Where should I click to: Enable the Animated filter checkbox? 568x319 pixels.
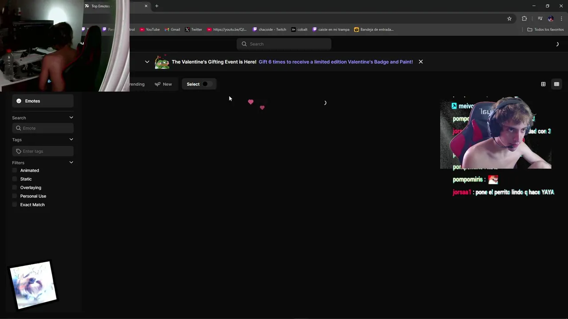pyautogui.click(x=15, y=171)
